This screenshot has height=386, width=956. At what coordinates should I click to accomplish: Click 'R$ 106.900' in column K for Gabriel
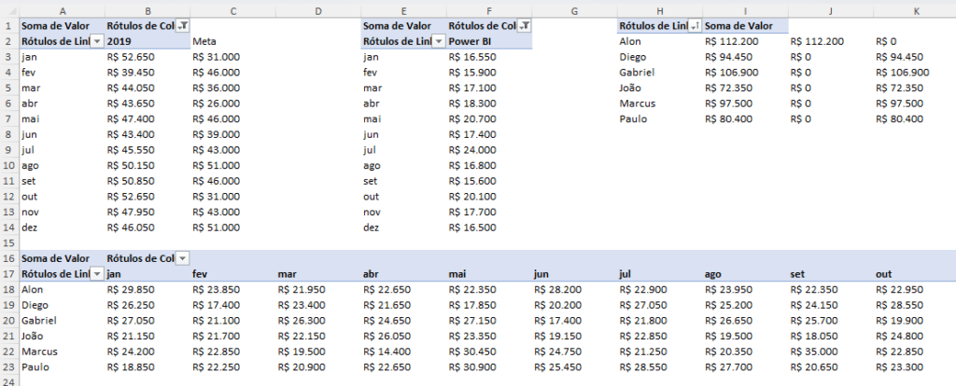[x=903, y=73]
